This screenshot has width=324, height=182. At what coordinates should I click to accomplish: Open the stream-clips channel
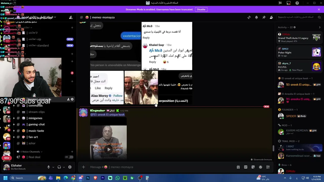[x=36, y=112]
